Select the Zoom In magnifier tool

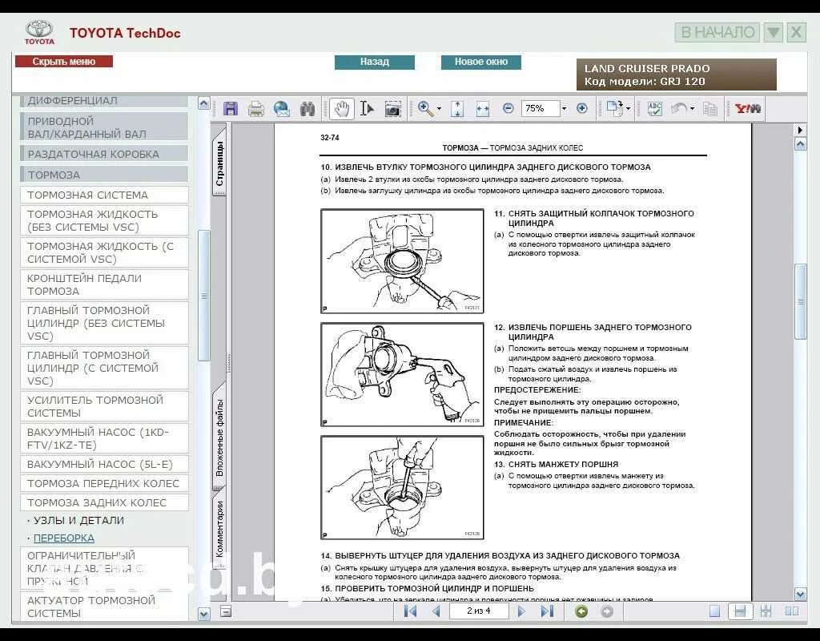tap(425, 109)
